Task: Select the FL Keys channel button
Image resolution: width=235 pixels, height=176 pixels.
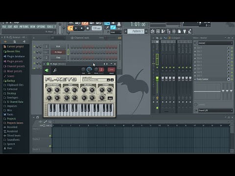Action: point(58,52)
